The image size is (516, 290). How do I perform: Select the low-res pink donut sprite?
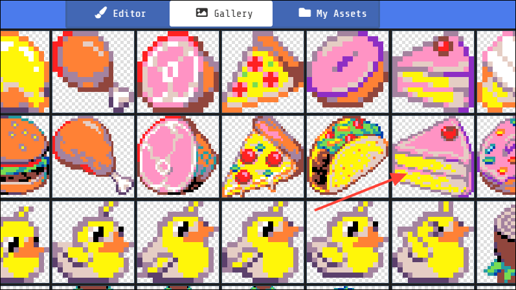[348, 72]
